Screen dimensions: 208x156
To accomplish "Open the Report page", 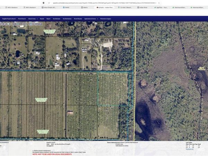I will 49,19.
